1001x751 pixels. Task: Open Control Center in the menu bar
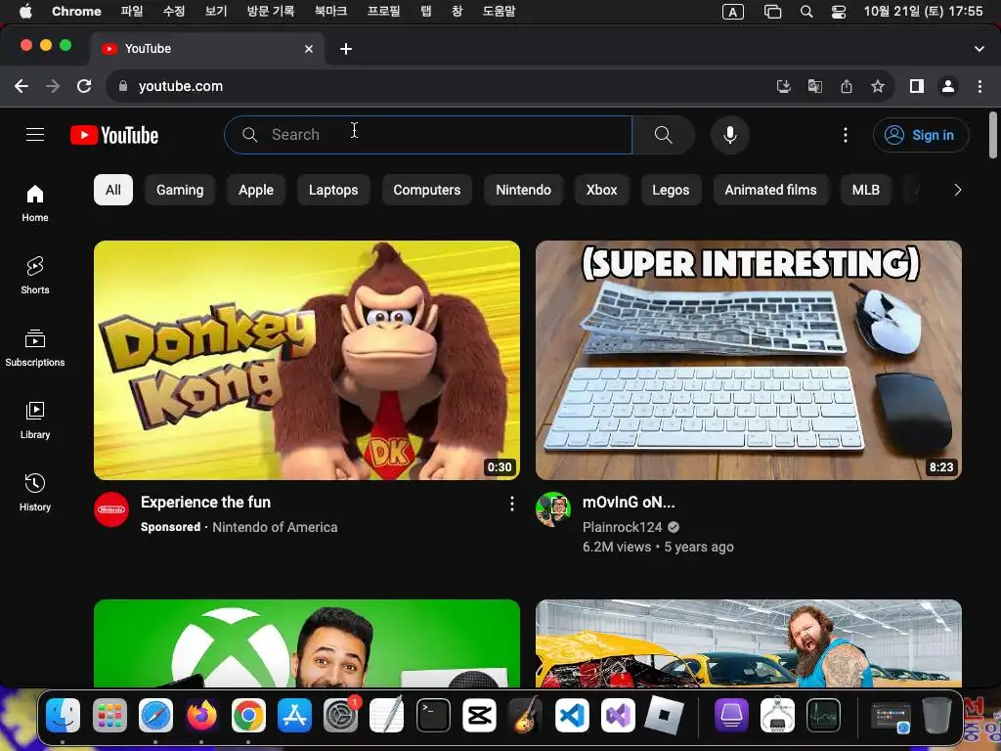click(x=838, y=12)
